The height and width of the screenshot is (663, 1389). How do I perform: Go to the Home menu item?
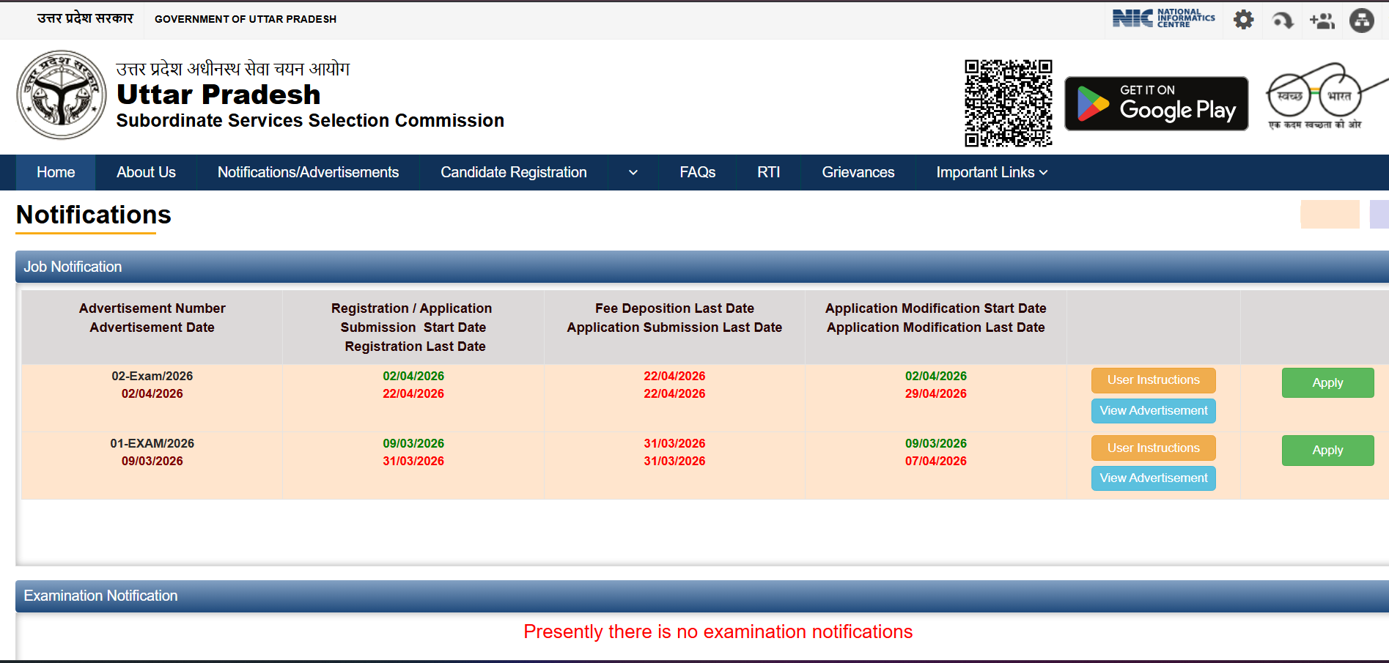[x=56, y=173]
